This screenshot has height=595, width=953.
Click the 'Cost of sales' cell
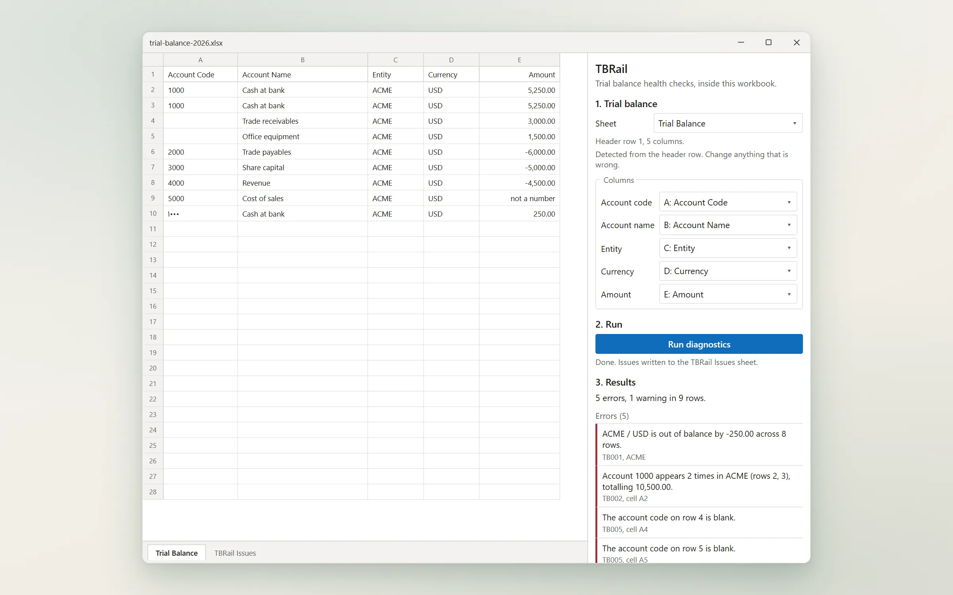303,198
